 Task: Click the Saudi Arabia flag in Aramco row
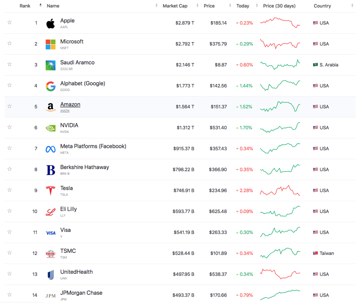tap(315, 65)
